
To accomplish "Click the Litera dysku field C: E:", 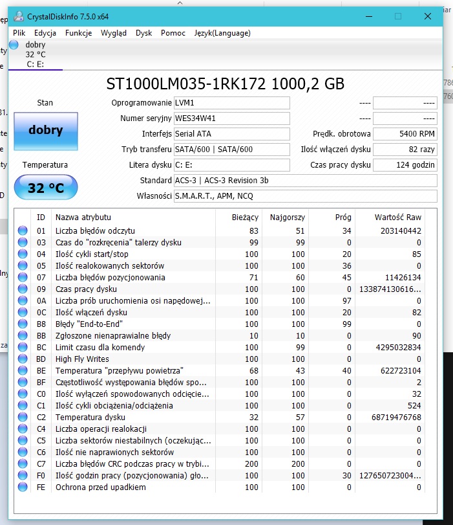I will (x=232, y=164).
